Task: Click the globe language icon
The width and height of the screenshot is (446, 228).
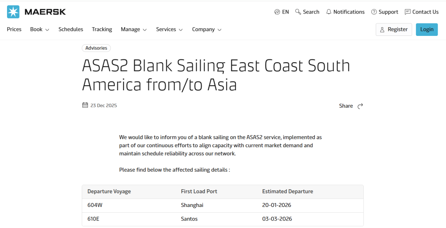Action: click(277, 12)
